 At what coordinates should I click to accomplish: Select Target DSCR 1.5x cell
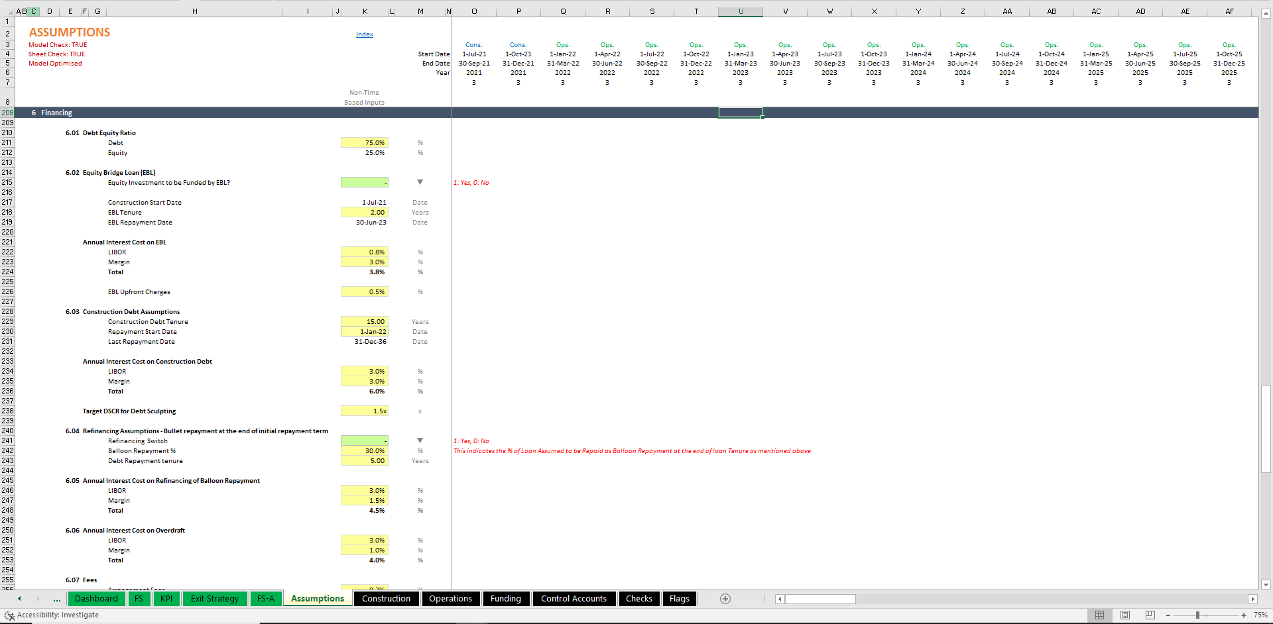click(365, 411)
